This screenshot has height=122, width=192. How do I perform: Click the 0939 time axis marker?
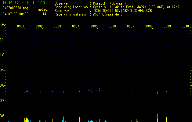pos(167,26)
